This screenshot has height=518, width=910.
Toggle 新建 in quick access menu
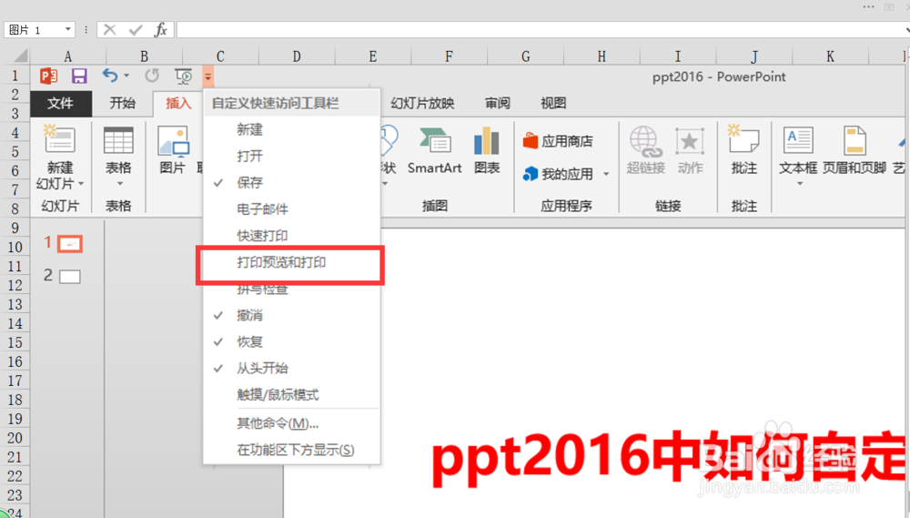(292, 129)
